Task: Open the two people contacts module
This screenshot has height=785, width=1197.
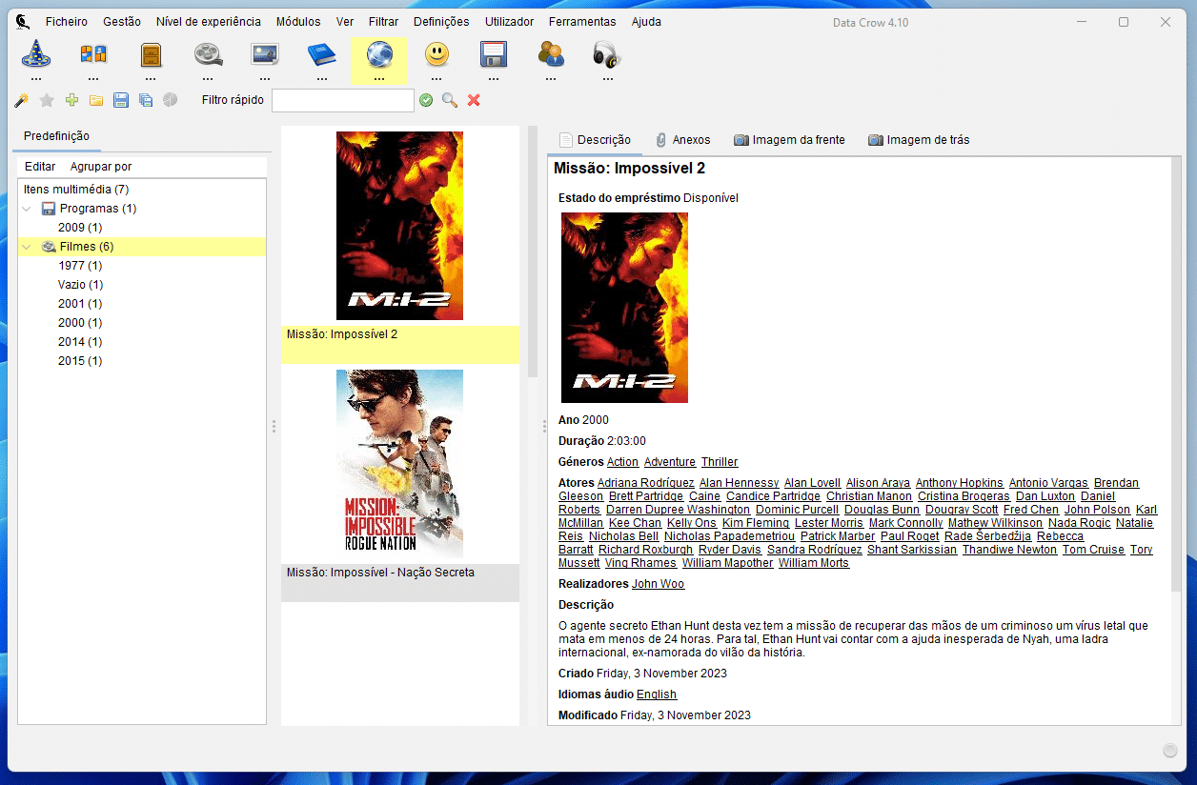Action: pos(551,55)
